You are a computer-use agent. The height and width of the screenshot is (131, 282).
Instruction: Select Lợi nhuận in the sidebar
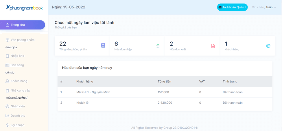coord(17,125)
